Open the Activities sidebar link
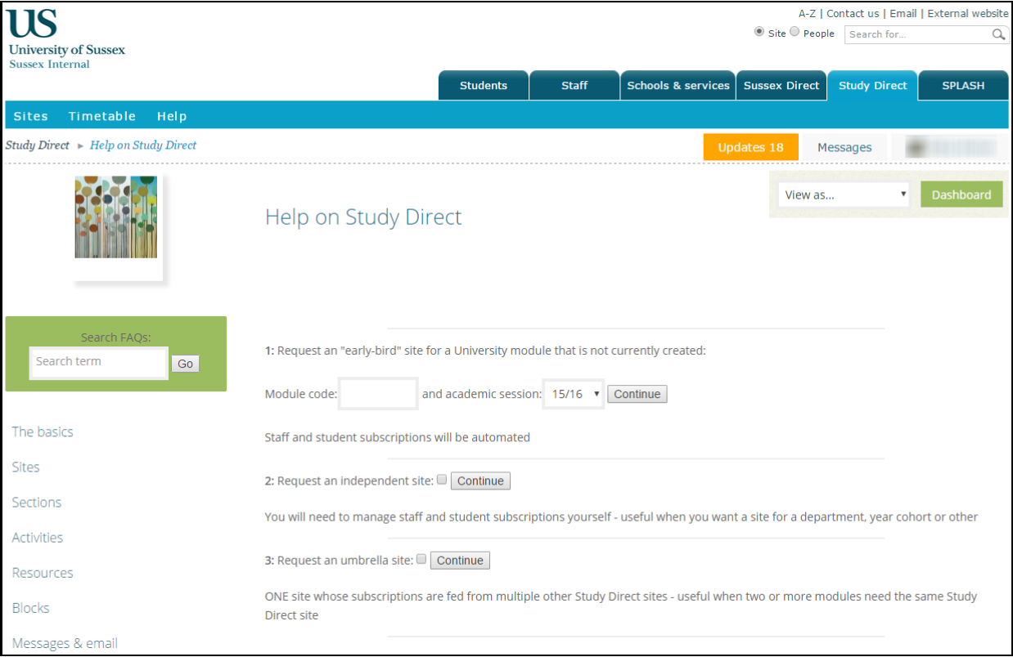The image size is (1013, 657). click(38, 537)
